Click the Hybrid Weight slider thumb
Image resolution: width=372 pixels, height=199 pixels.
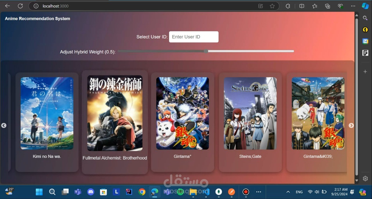coord(206,51)
